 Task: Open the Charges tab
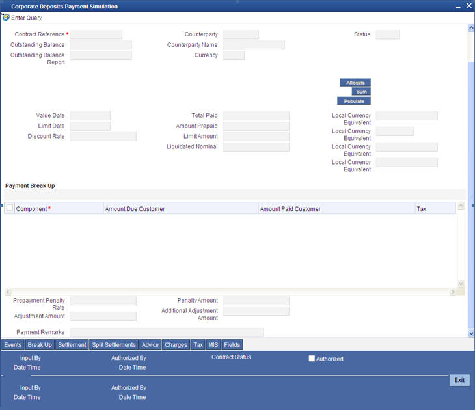(176, 345)
